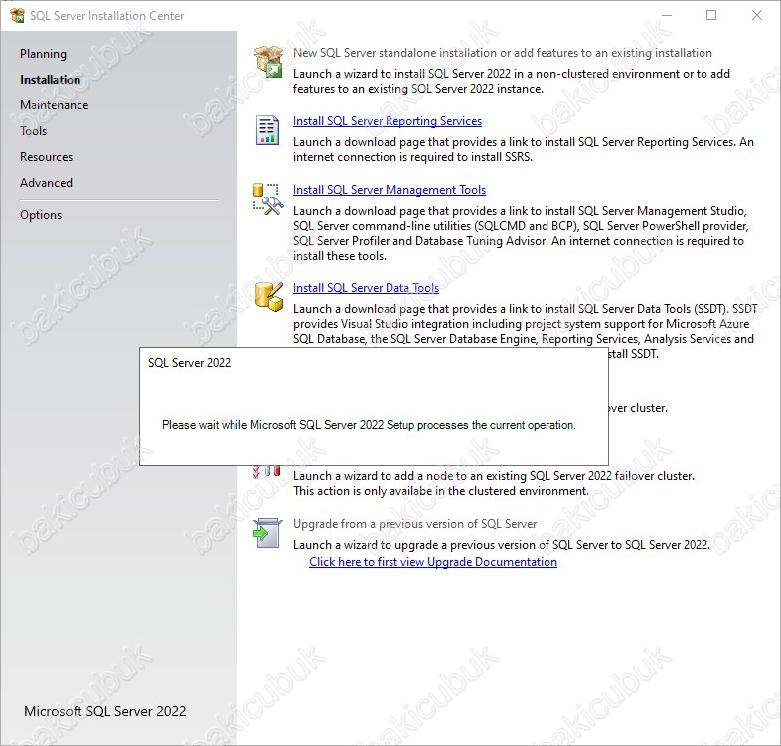Select Options in the sidebar

pyautogui.click(x=41, y=215)
